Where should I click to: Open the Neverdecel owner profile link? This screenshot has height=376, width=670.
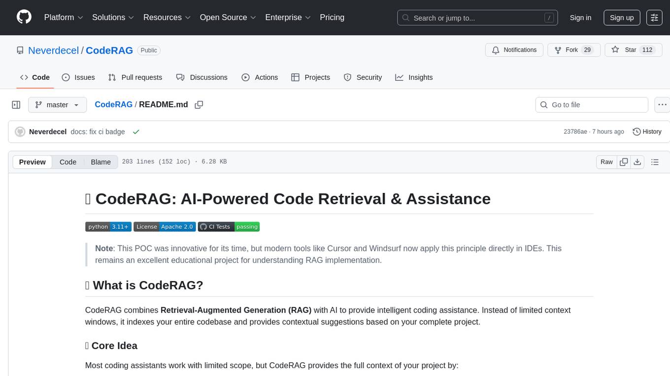pos(54,50)
